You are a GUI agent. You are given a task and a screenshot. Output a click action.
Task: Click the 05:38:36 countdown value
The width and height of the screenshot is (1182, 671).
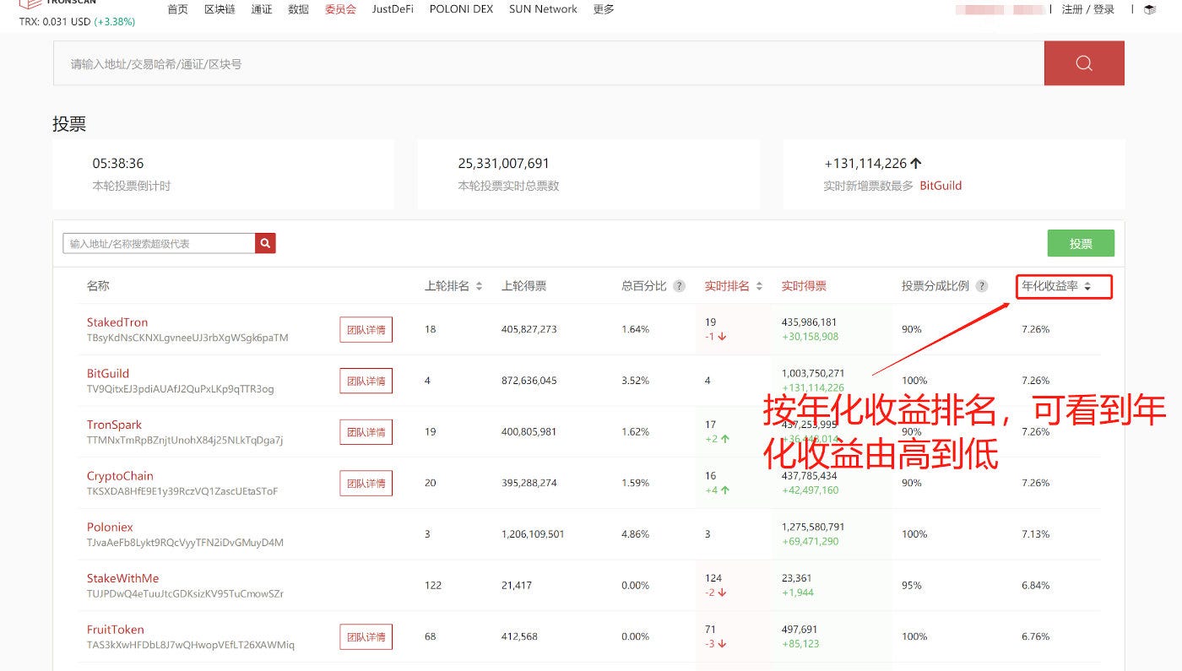click(x=118, y=164)
